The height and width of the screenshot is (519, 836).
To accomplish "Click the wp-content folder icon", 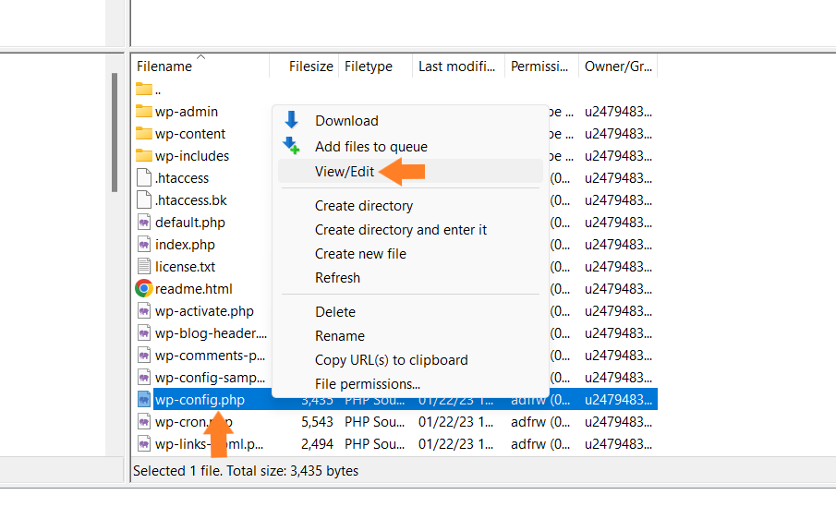I will click(144, 133).
